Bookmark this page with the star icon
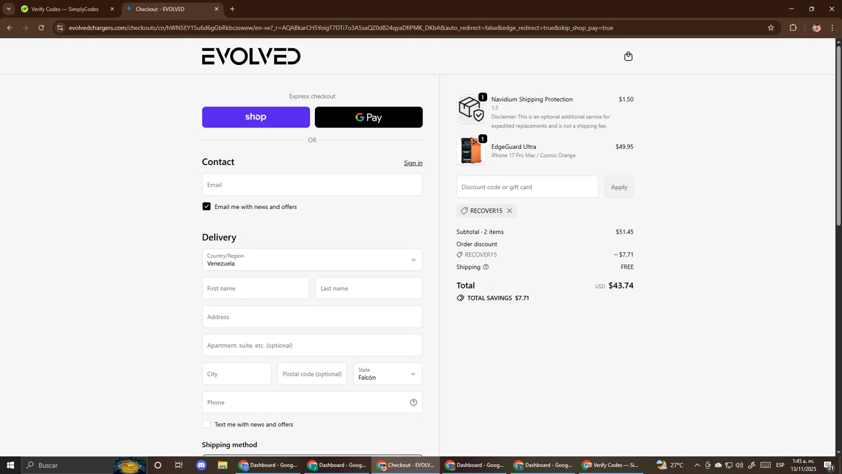This screenshot has width=842, height=474. 771,28
